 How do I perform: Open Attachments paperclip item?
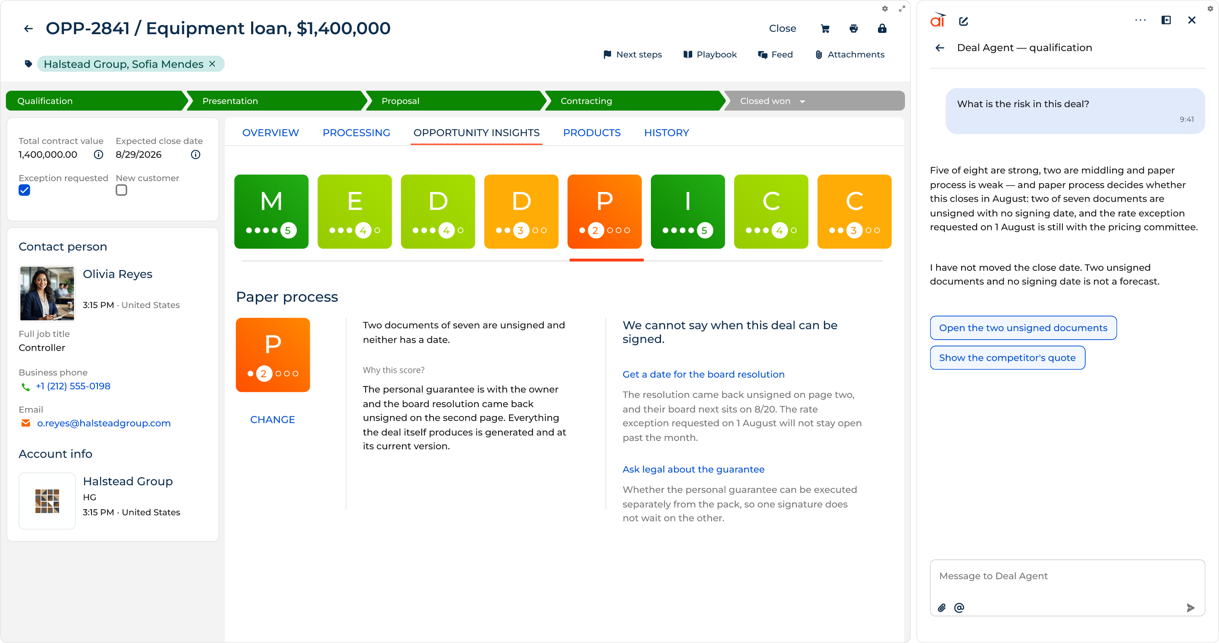click(x=849, y=54)
